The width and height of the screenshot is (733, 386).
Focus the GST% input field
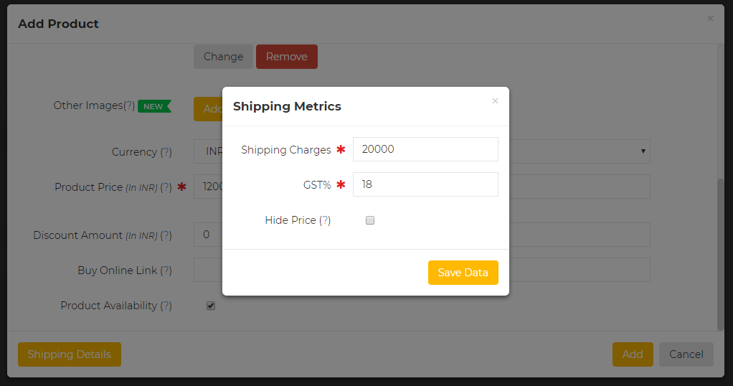coord(425,184)
